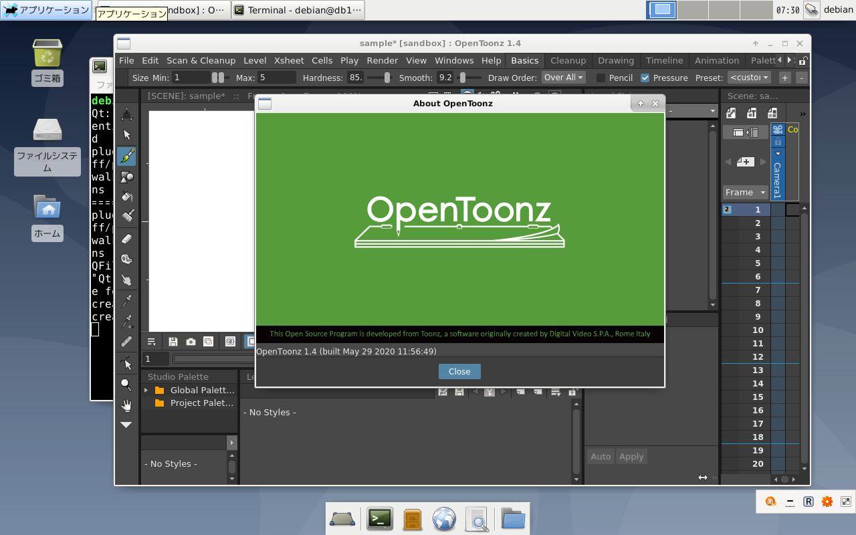Close the About OpenToonz dialog with the Close button
Image resolution: width=856 pixels, height=535 pixels.
pos(459,371)
